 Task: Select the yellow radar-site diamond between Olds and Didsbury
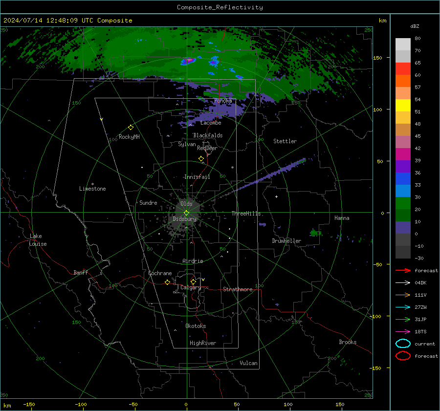coord(186,213)
